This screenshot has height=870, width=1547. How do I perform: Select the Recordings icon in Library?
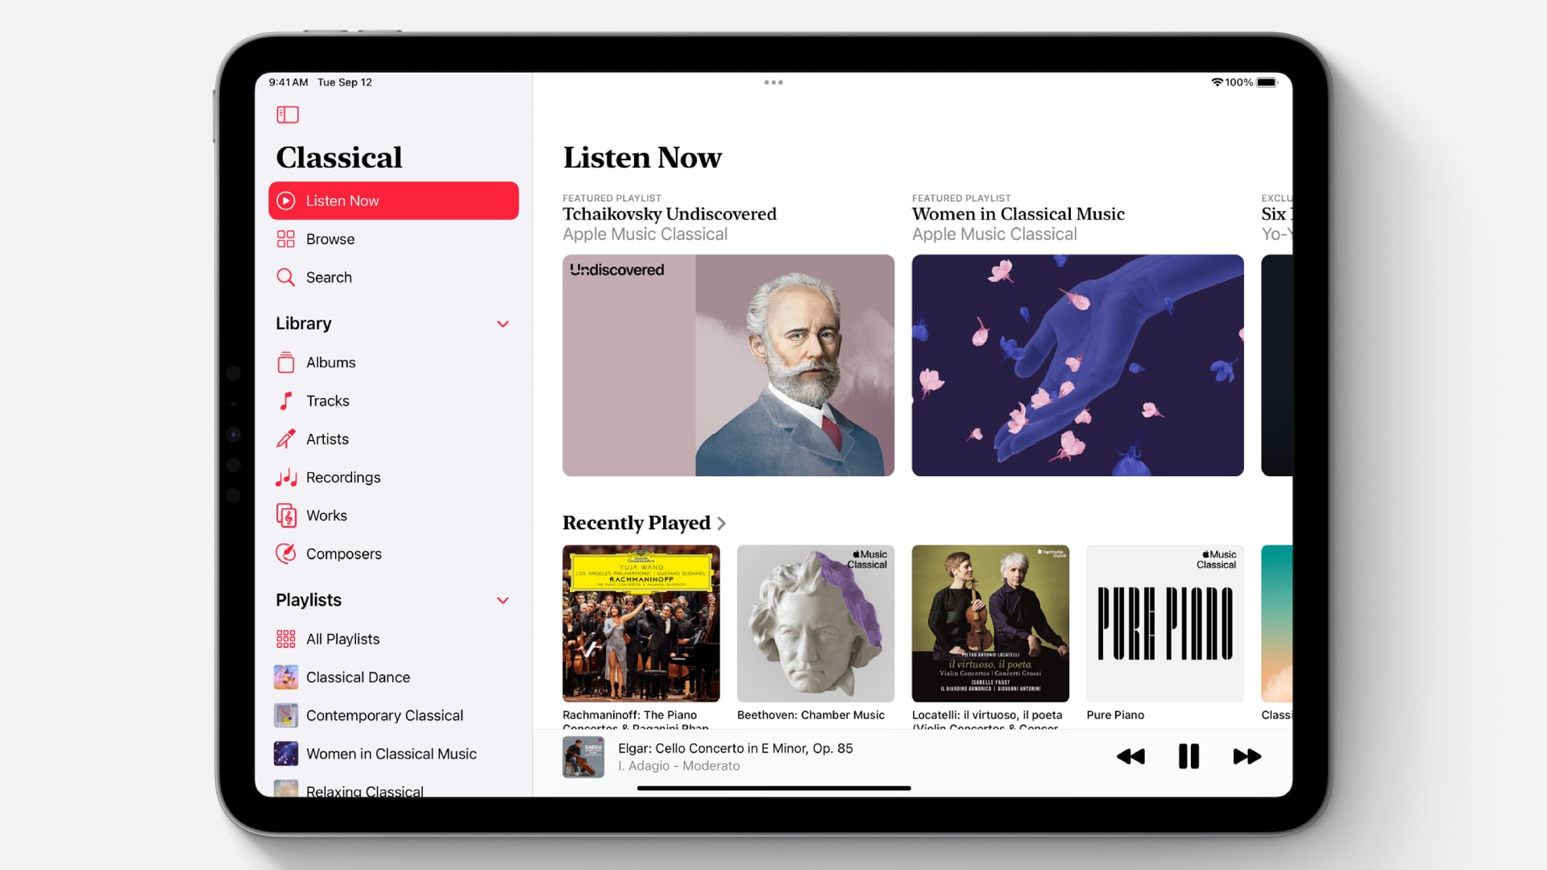[286, 477]
